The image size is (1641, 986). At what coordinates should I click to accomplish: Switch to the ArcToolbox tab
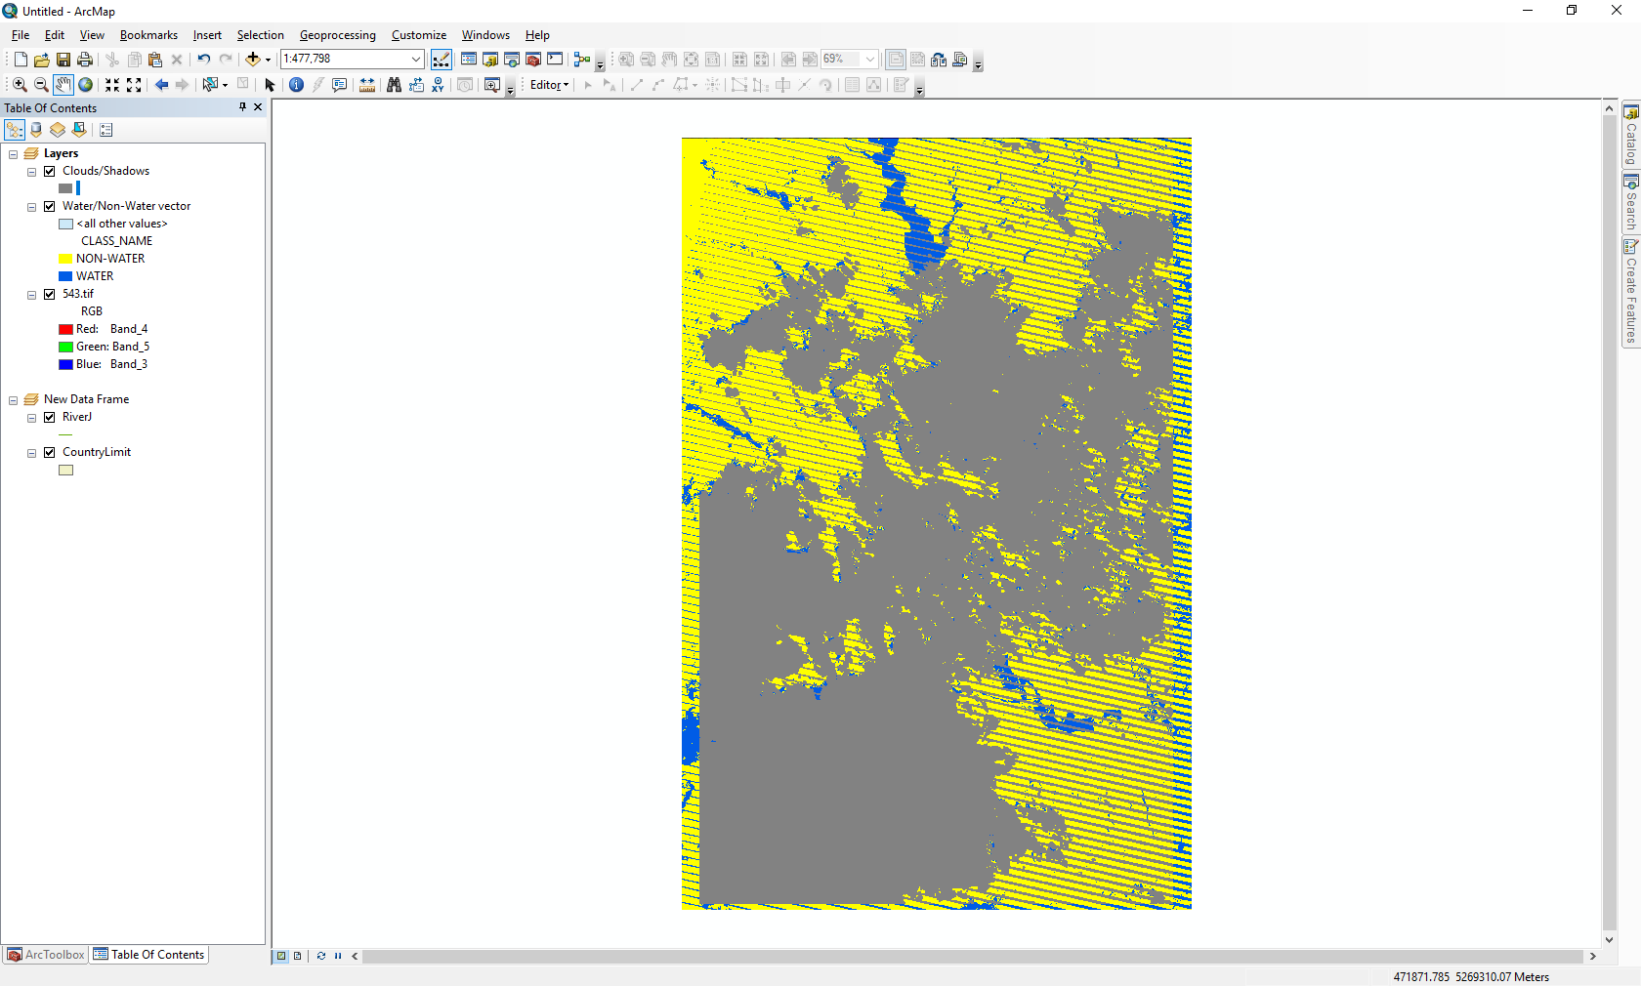click(46, 955)
